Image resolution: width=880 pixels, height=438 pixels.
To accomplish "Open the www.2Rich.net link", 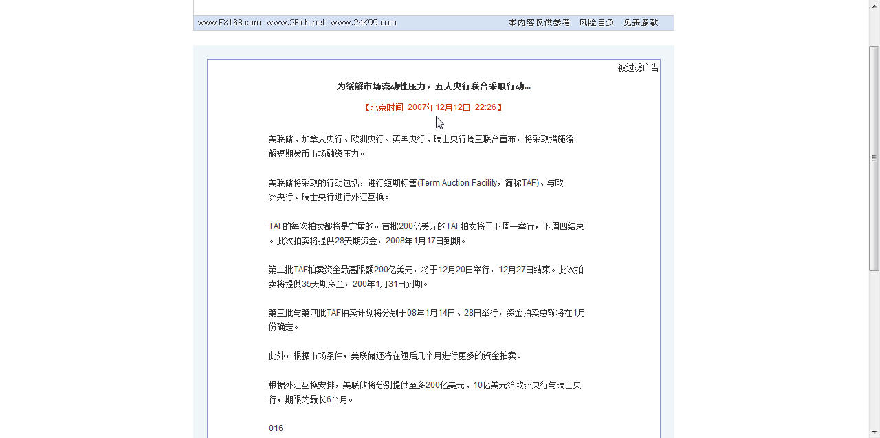I will (296, 23).
